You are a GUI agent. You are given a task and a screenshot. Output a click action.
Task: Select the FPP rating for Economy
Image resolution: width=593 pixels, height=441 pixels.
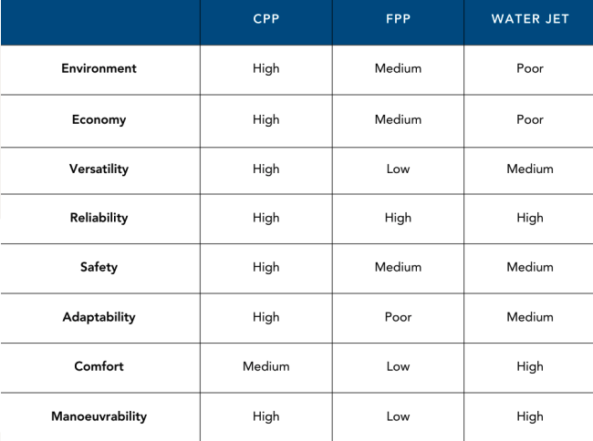(398, 119)
